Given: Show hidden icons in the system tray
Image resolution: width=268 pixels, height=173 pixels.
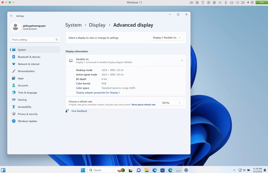Looking at the screenshot, I should pos(234,170).
